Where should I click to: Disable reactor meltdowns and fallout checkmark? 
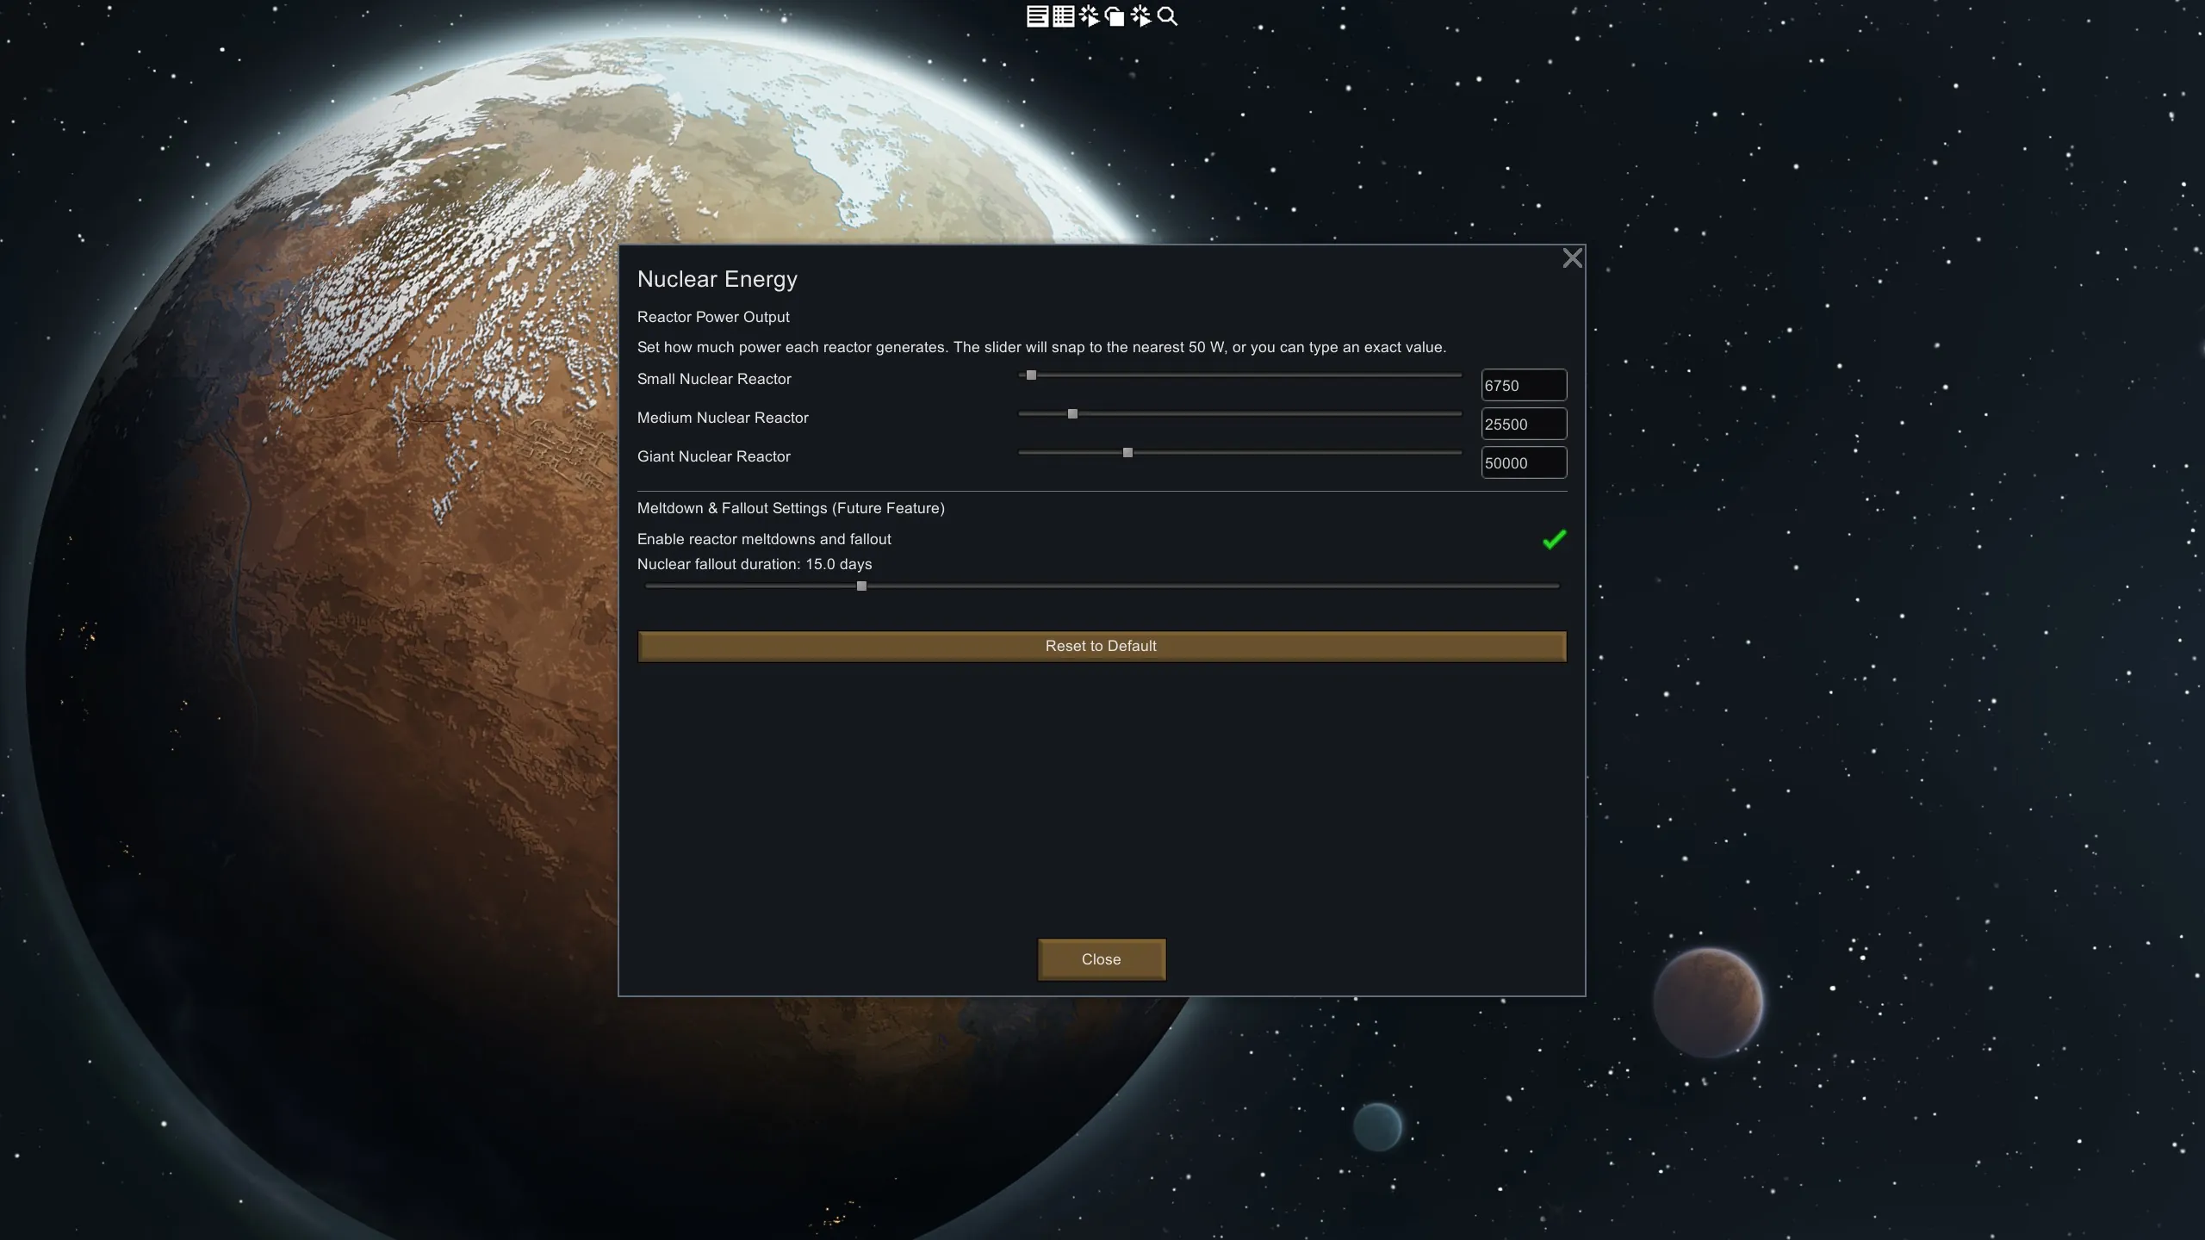pos(1554,540)
